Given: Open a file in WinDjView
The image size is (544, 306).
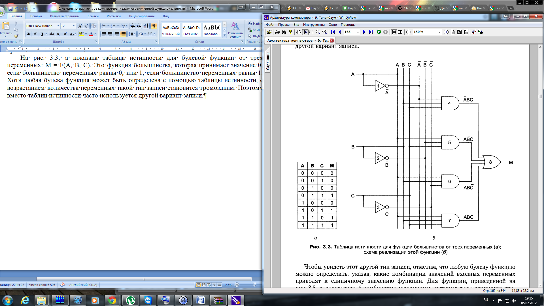Looking at the screenshot, I should (x=269, y=32).
